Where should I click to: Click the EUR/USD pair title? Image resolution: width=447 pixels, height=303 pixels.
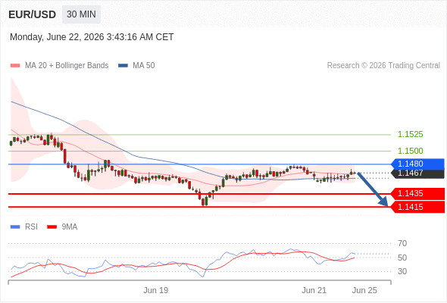click(x=33, y=14)
